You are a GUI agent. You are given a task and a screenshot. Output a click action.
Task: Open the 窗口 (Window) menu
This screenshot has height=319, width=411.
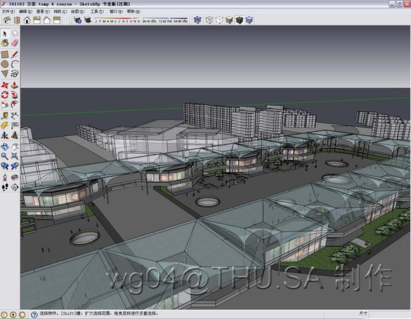coord(116,11)
